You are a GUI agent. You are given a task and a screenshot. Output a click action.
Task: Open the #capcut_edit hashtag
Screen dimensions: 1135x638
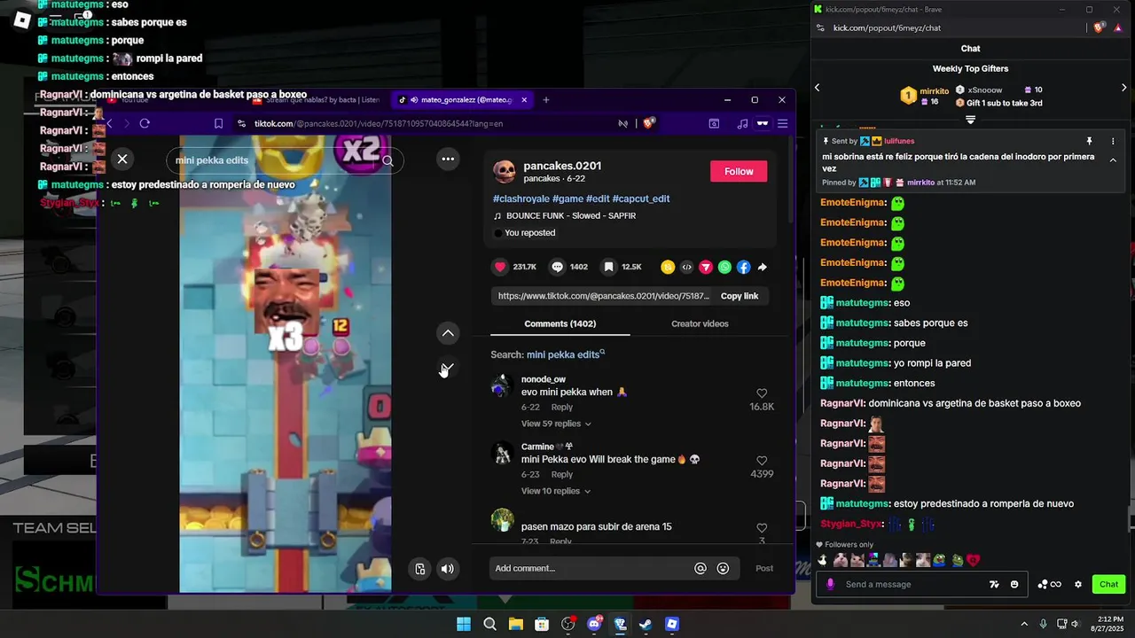pos(641,198)
